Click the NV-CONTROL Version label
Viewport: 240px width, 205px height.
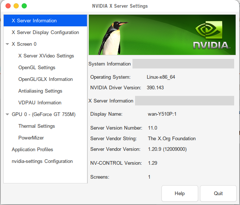(x=116, y=163)
